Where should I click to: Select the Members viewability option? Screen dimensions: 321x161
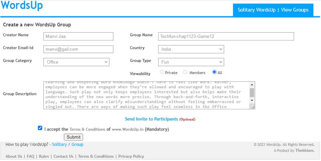tap(185, 72)
